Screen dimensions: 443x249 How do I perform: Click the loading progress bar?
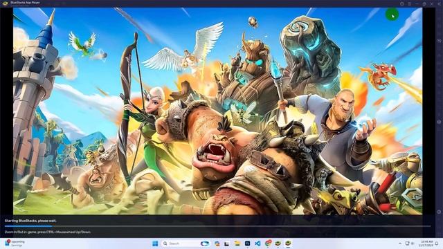click(x=217, y=226)
